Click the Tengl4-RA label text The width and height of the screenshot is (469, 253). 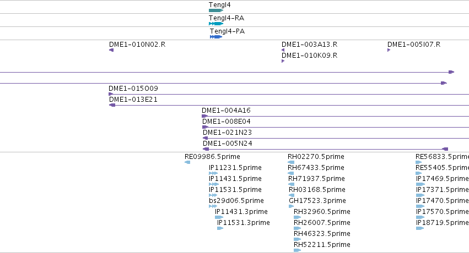227,18
